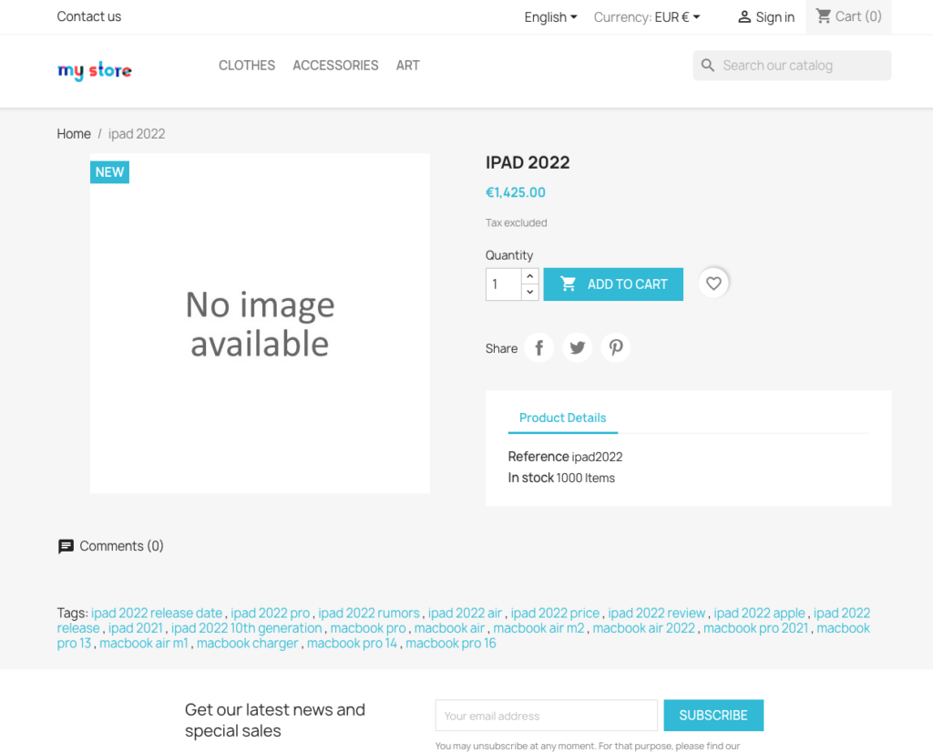Open the Clothes menu
The width and height of the screenshot is (933, 753).
pyautogui.click(x=247, y=66)
